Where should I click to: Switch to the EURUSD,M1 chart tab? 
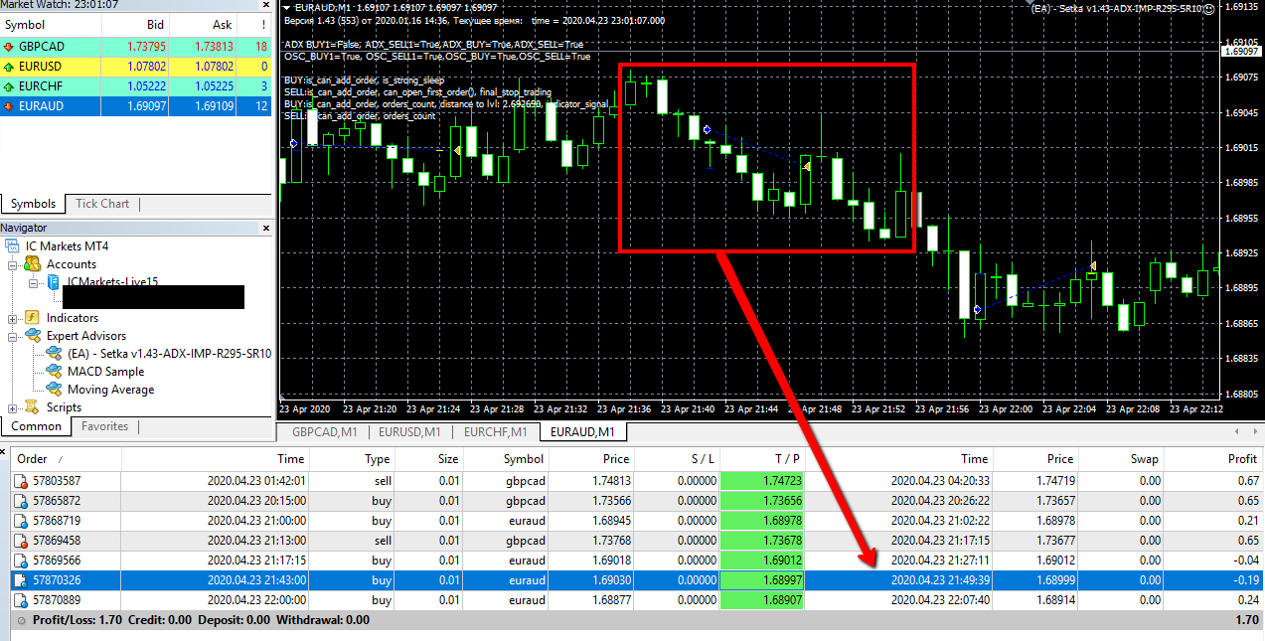[408, 432]
